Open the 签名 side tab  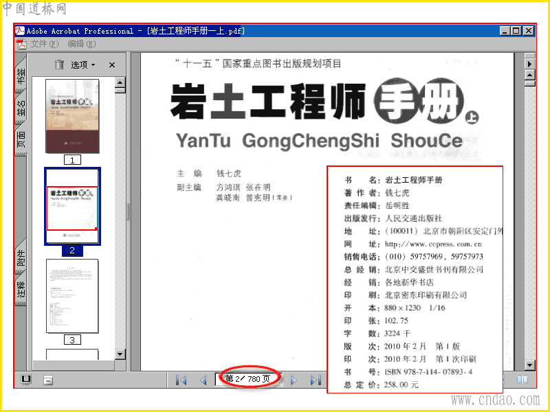21,108
